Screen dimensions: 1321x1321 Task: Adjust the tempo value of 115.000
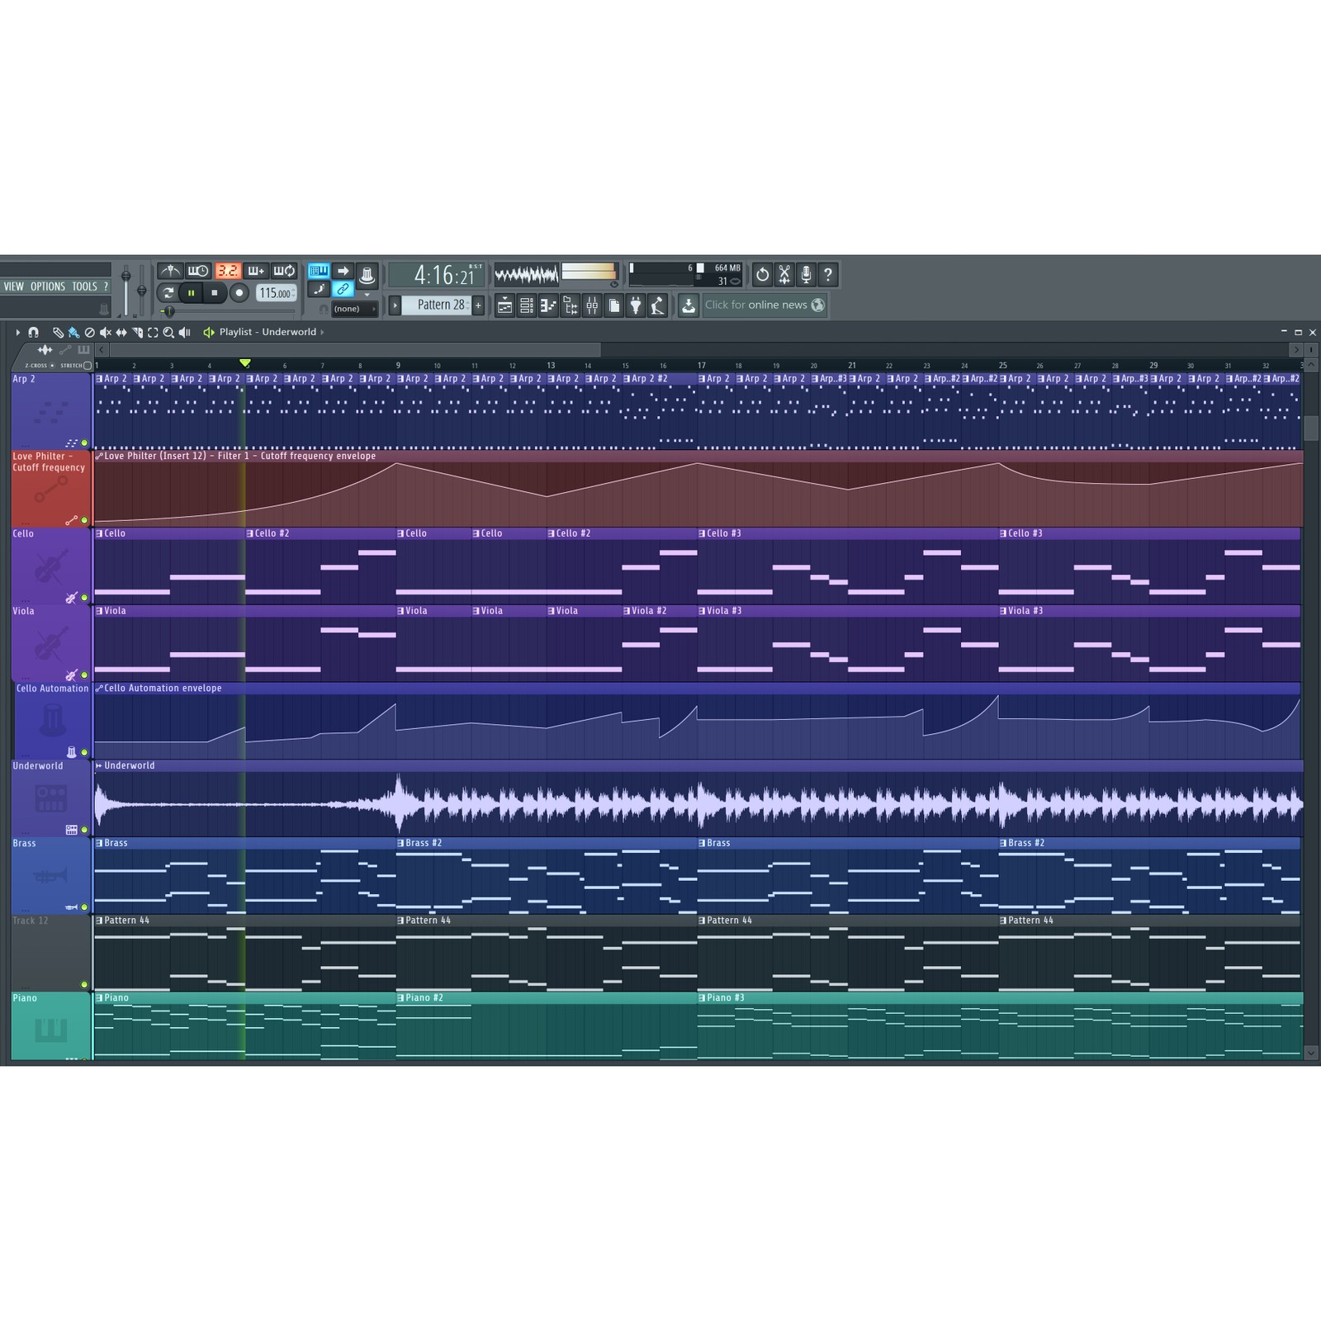[x=275, y=294]
